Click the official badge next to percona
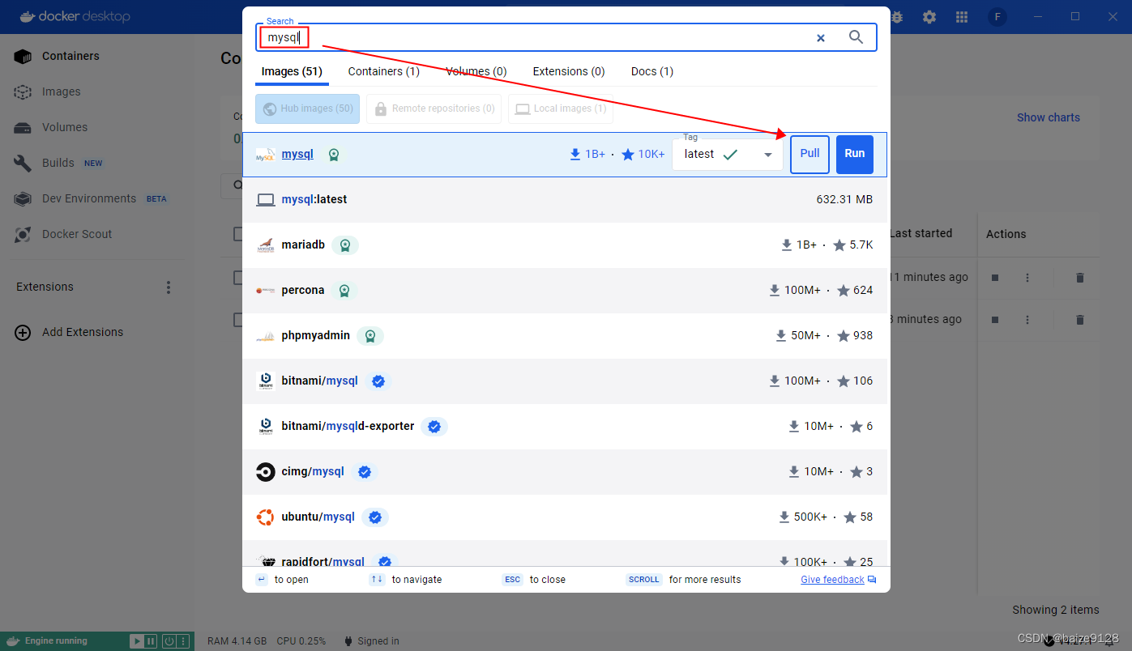 pyautogui.click(x=344, y=291)
